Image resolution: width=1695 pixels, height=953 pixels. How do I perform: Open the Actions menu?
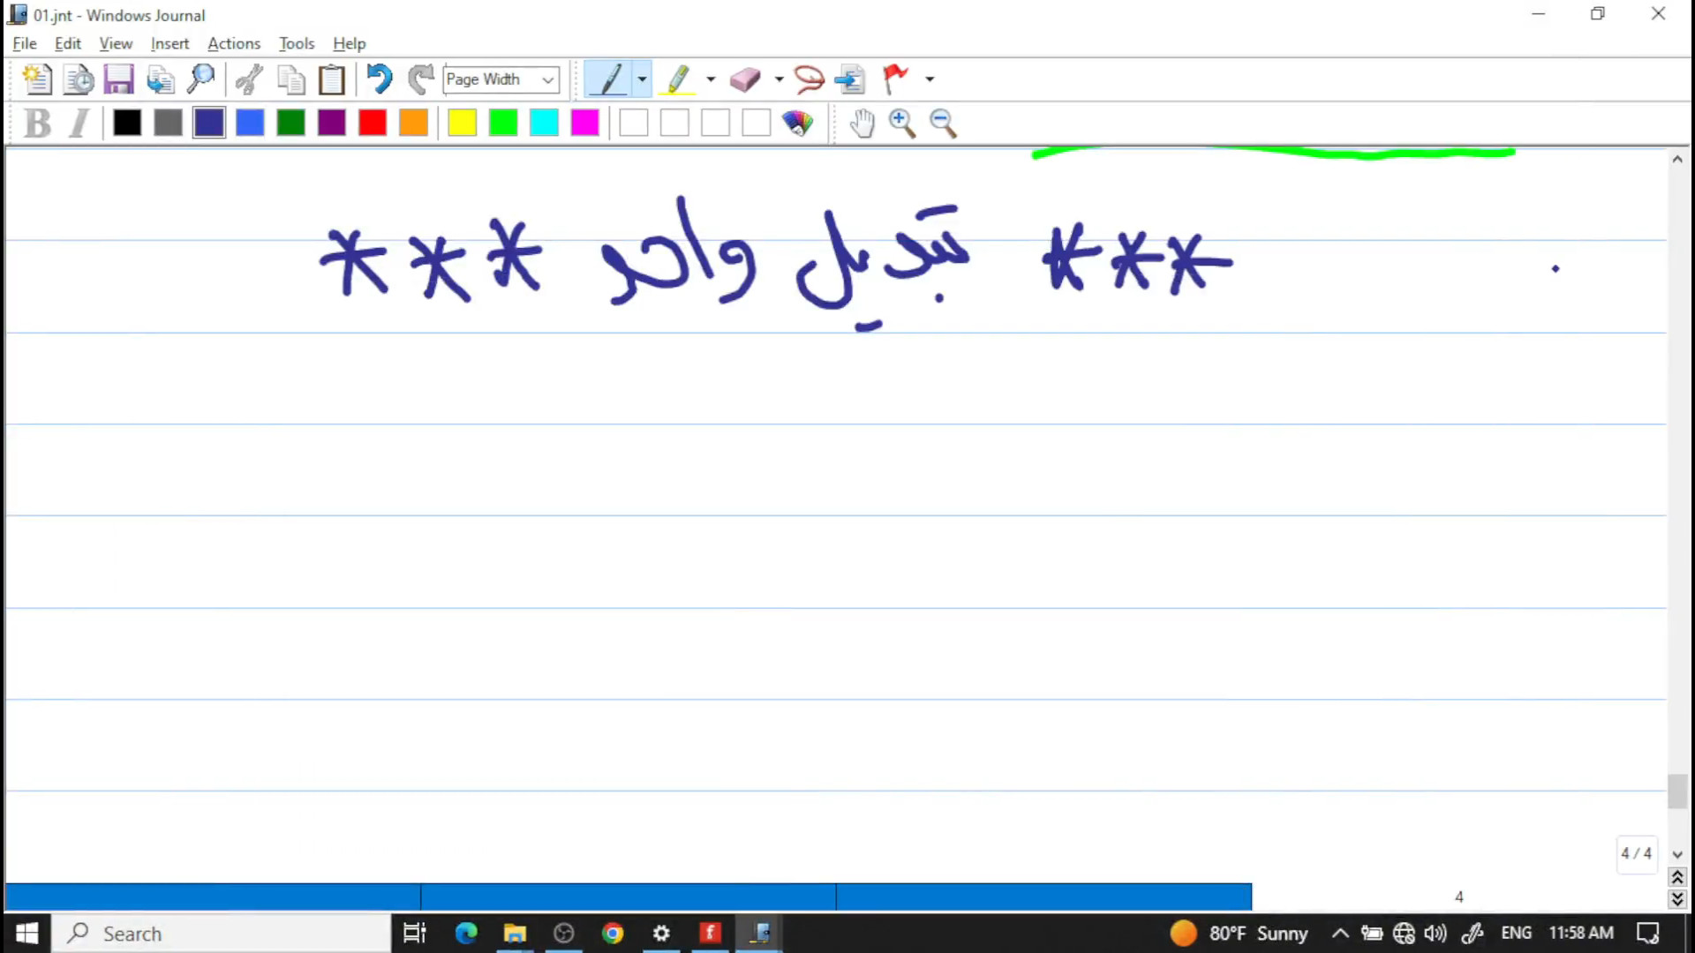(x=234, y=43)
